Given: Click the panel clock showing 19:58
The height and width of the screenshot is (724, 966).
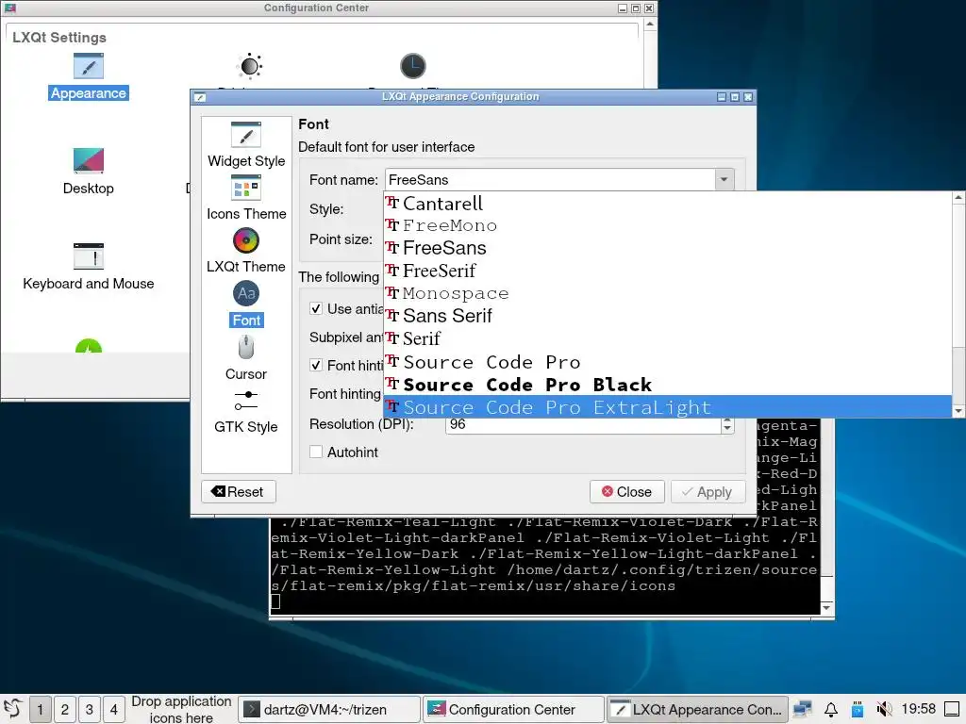Looking at the screenshot, I should click(918, 709).
